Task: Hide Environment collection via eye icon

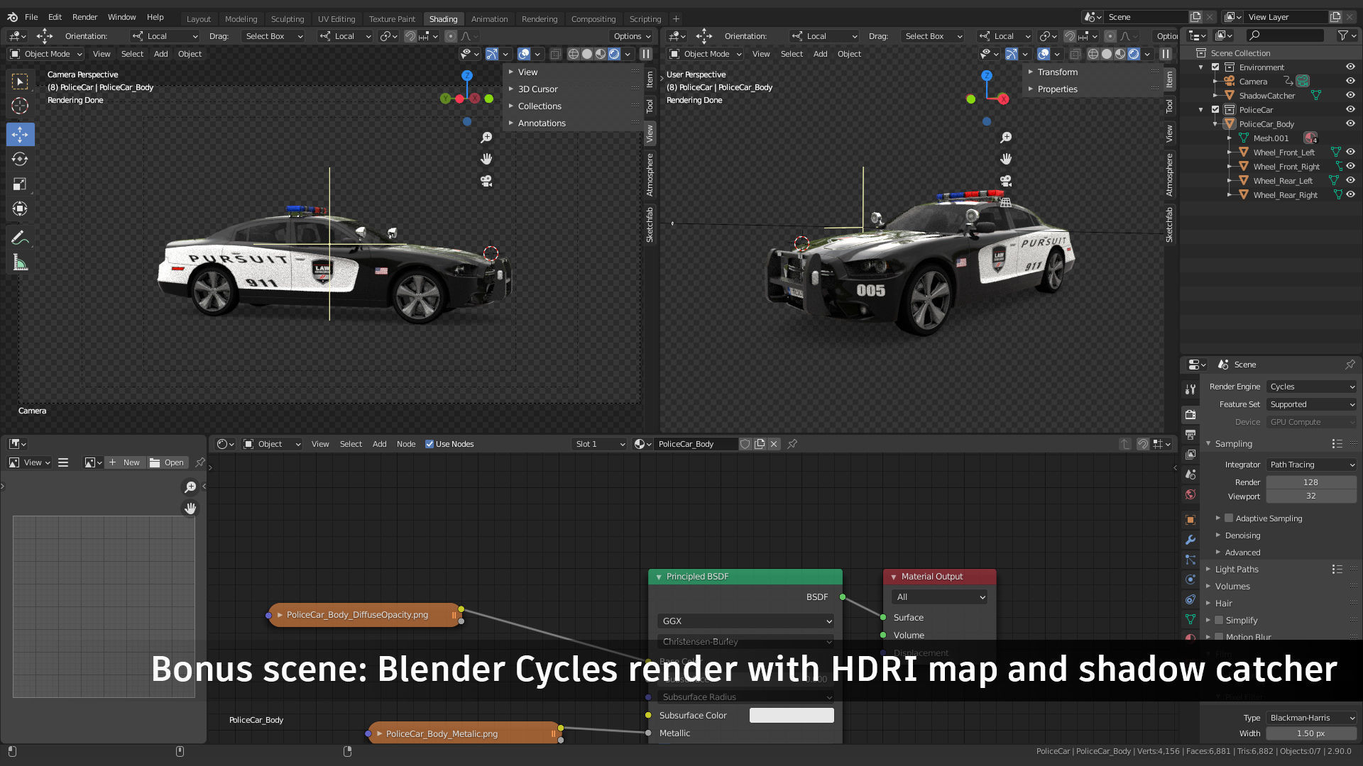Action: [x=1350, y=67]
